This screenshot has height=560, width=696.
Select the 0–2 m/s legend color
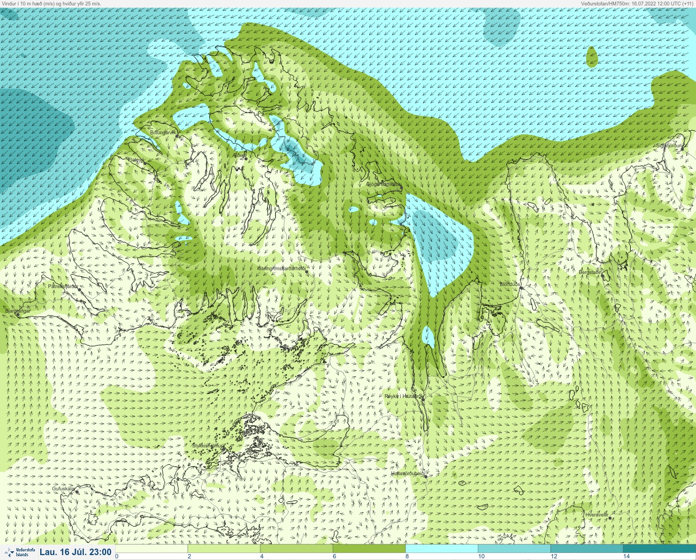click(152, 549)
